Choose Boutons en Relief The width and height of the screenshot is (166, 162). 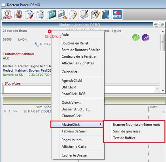pos(75,43)
